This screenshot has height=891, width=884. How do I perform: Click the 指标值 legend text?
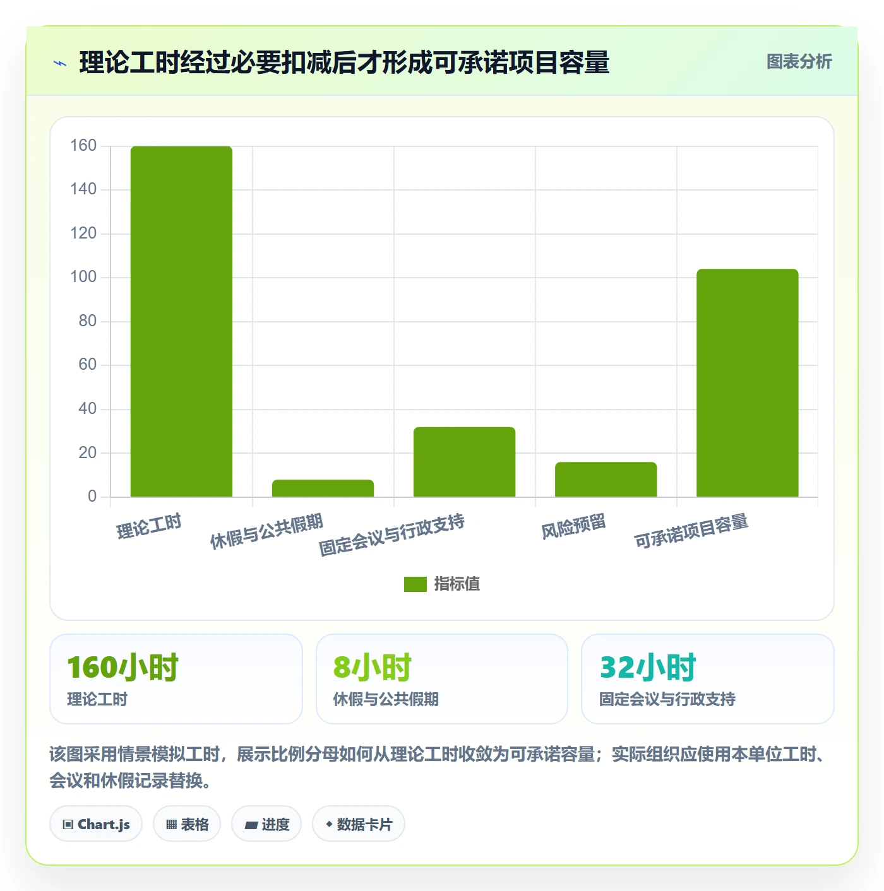[x=457, y=584]
